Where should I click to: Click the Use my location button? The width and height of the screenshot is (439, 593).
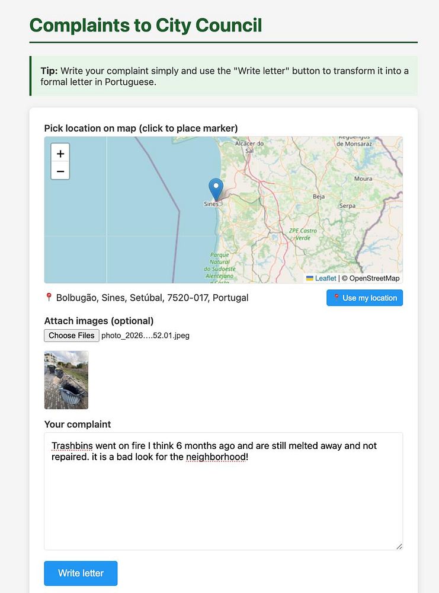click(364, 298)
